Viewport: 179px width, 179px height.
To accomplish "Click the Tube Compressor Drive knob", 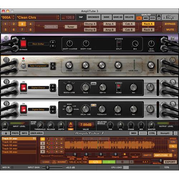I will coord(69,65).
